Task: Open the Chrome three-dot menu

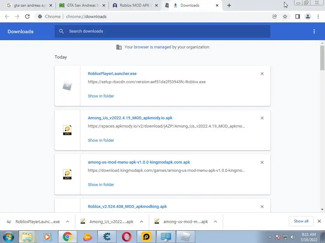Action: point(318,16)
